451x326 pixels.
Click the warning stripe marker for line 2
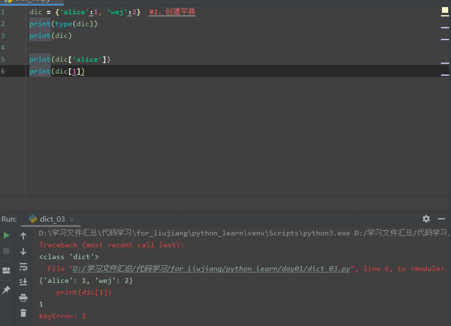[x=445, y=28]
